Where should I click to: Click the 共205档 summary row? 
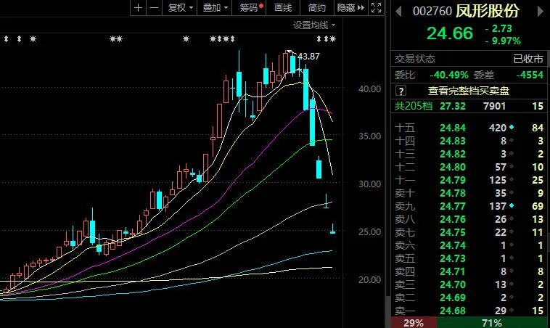[469, 106]
